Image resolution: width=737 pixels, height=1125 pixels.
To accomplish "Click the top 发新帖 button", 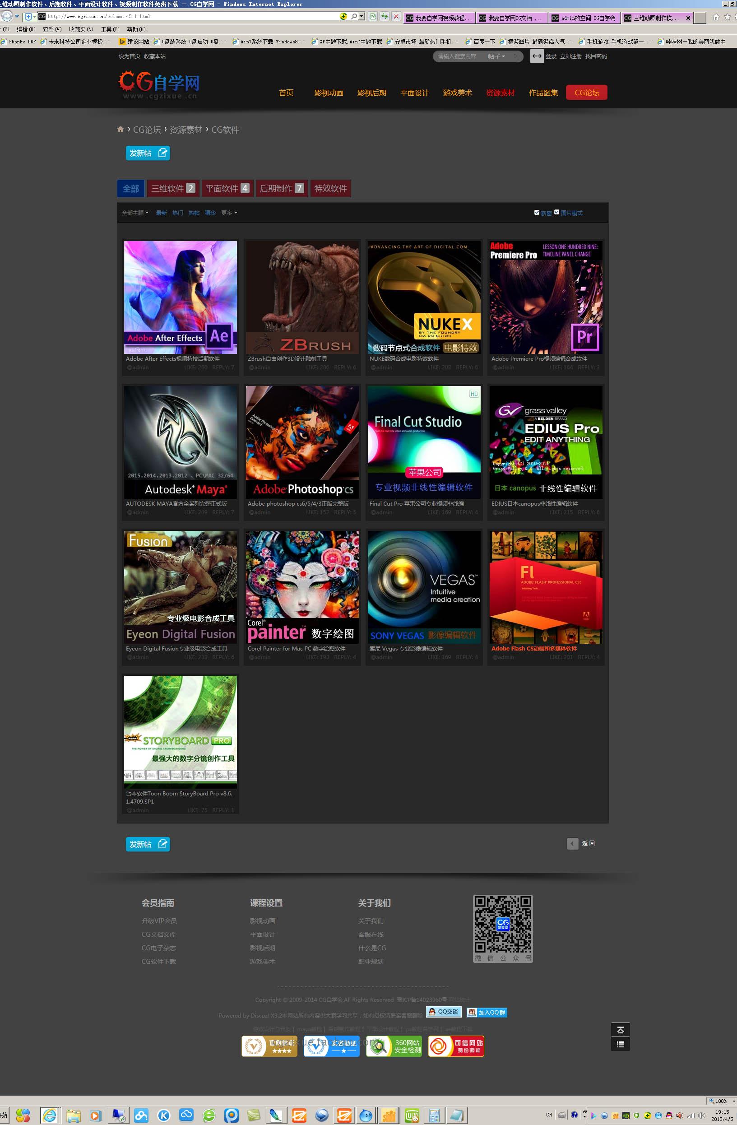I will 148,153.
